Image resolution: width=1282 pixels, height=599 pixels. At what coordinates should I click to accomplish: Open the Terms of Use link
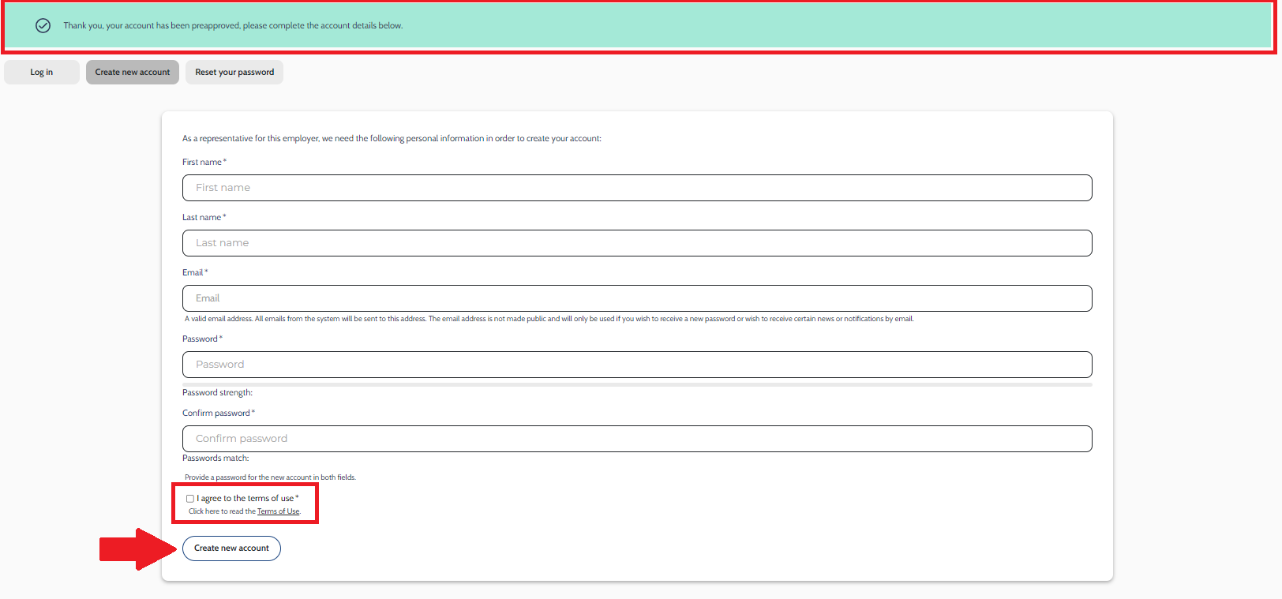278,511
